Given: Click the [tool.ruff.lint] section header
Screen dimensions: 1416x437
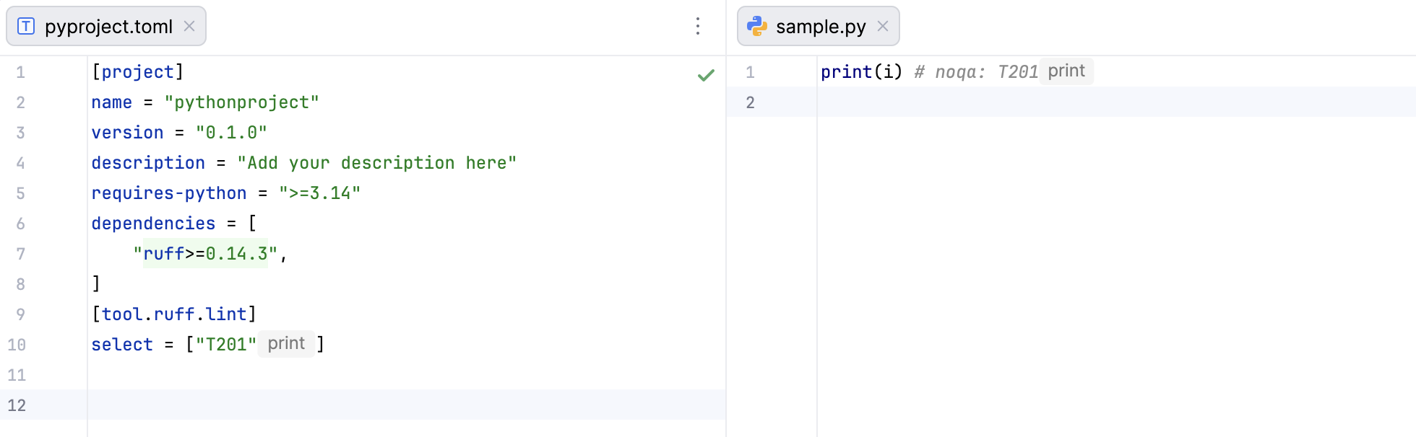Looking at the screenshot, I should [x=173, y=314].
